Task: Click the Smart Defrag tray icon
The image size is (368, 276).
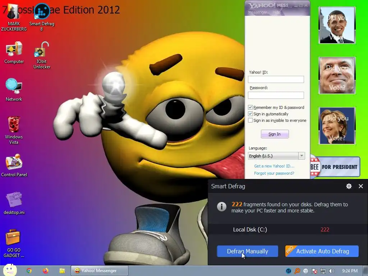Action: click(289, 271)
